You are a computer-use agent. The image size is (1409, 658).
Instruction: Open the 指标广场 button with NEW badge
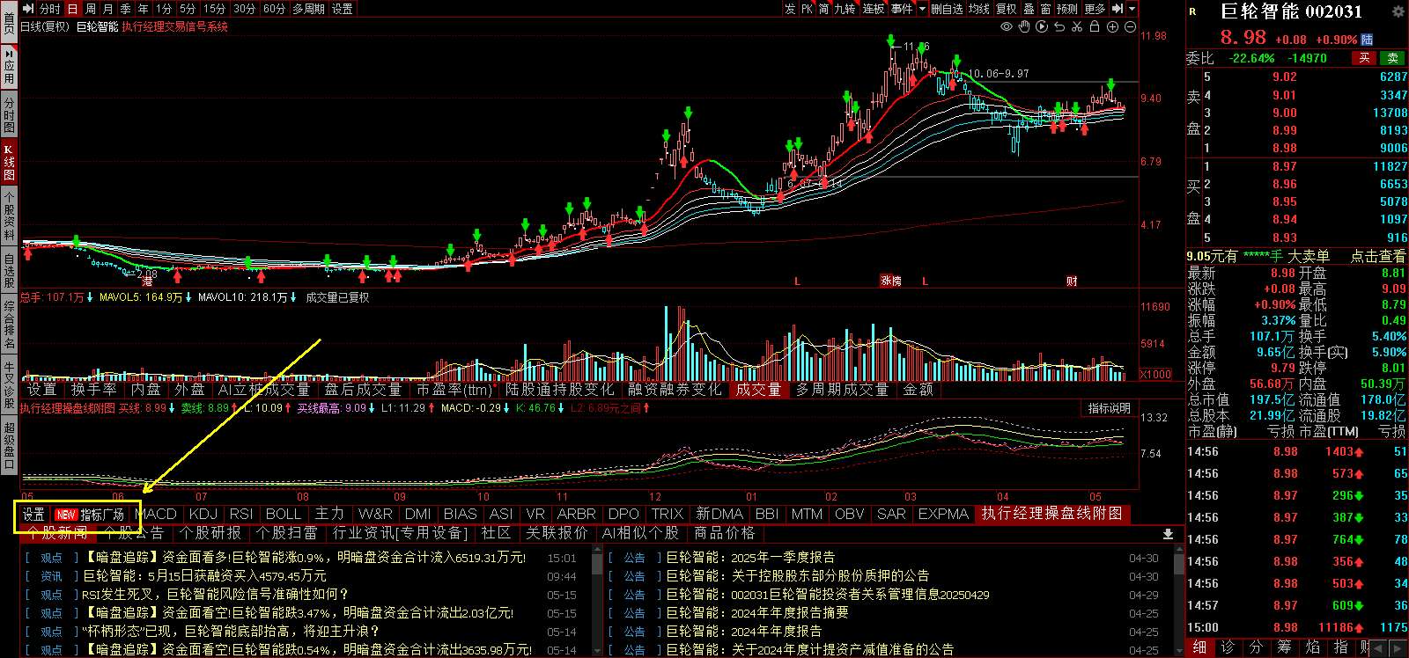coord(92,515)
